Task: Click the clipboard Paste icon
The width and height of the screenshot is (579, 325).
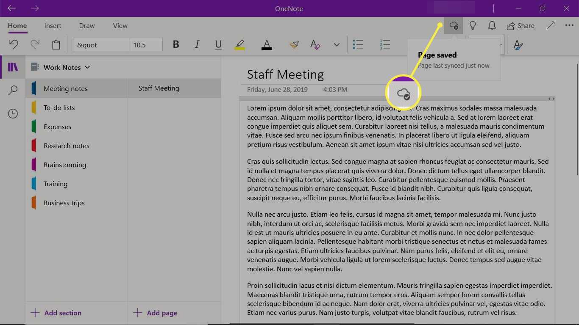Action: coord(56,44)
